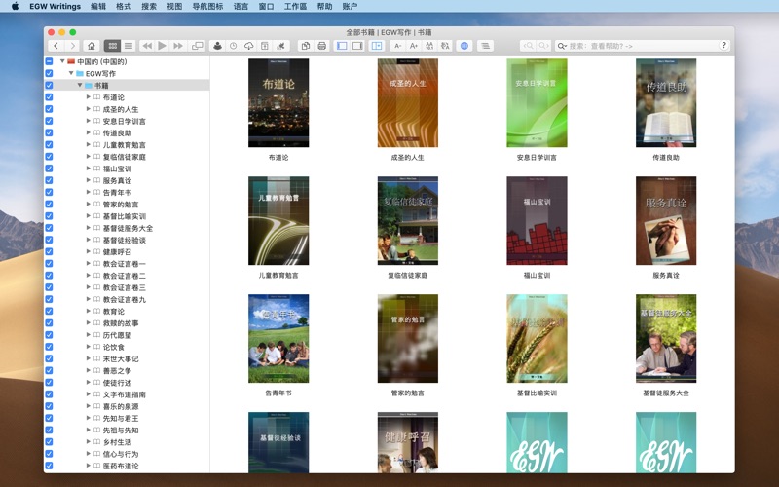Click the bookmark page toolbar icon
Screen dimensions: 779x487
(x=265, y=46)
